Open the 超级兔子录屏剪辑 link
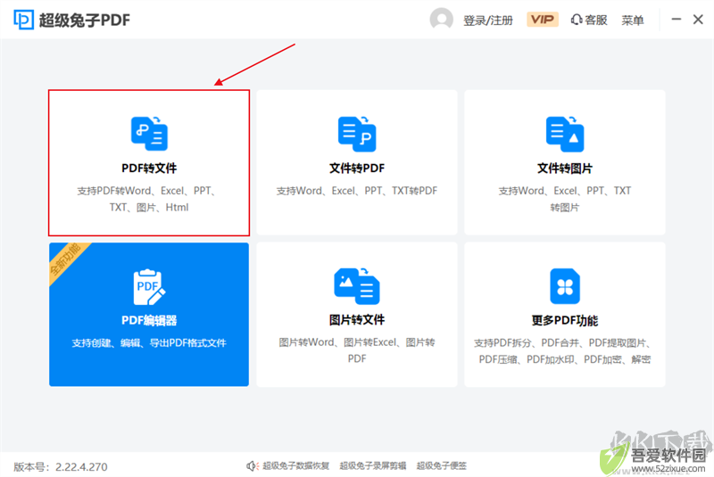 coord(373,466)
